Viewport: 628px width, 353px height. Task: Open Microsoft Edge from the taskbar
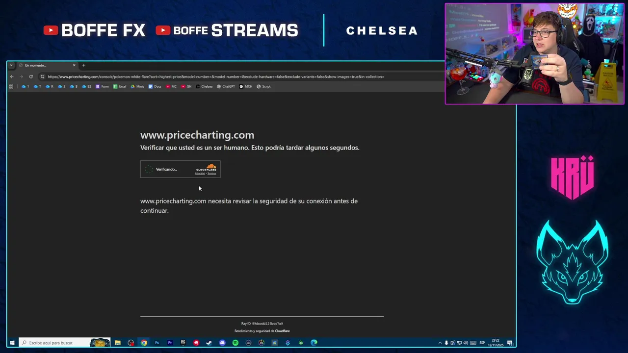point(314,343)
